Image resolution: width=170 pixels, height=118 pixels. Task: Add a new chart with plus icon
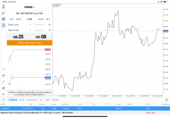(x=3, y=100)
